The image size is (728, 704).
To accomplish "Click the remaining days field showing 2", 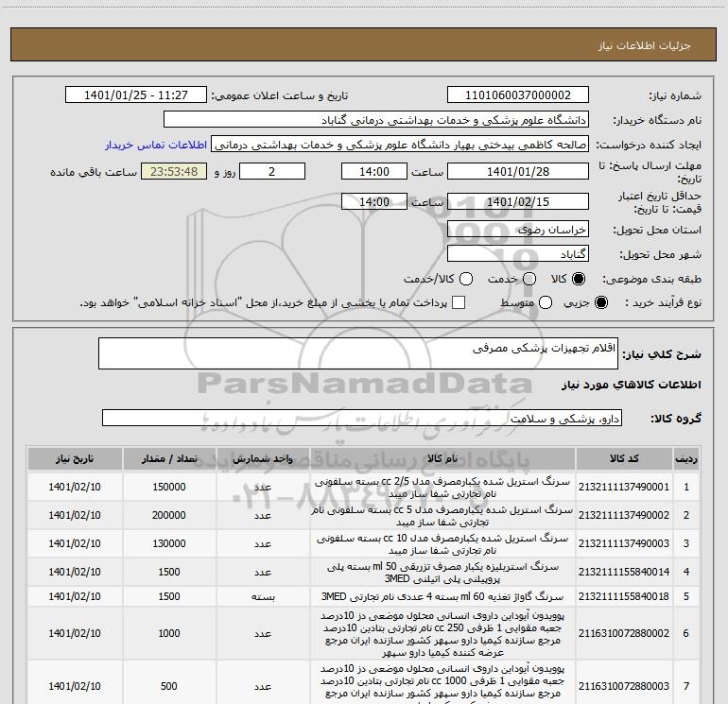I will [x=272, y=171].
